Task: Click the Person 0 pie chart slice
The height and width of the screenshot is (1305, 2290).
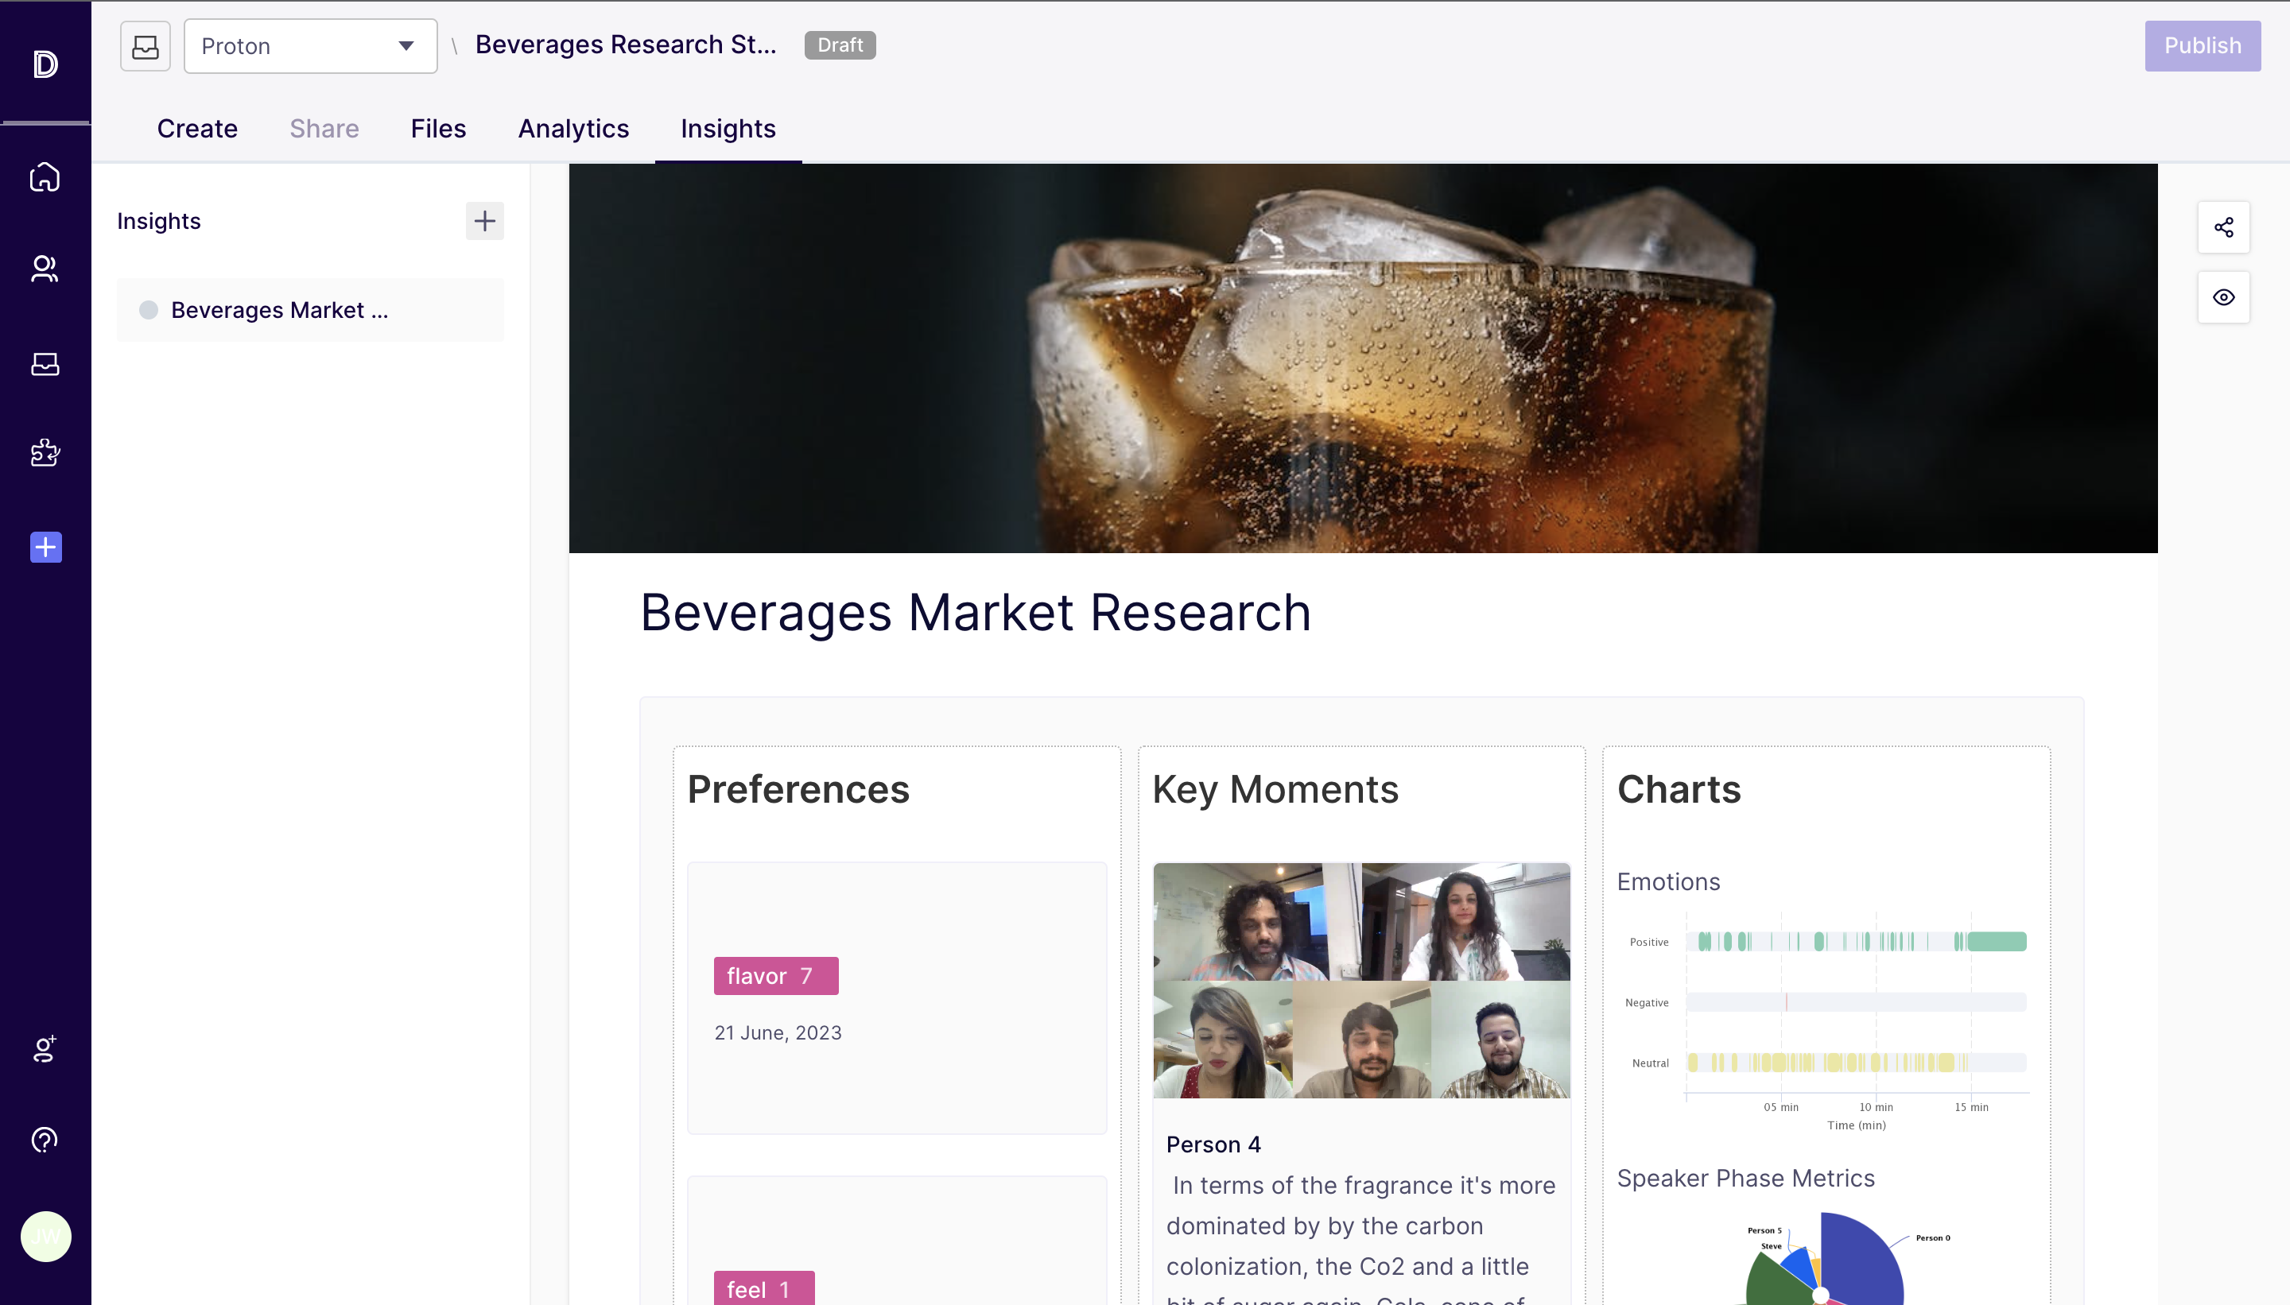Action: tap(1861, 1259)
